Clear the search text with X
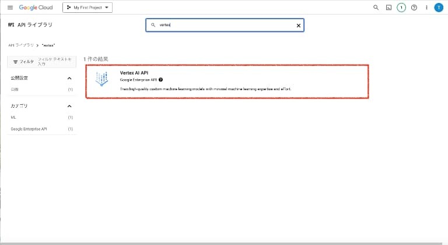This screenshot has height=245, width=448. (298, 26)
